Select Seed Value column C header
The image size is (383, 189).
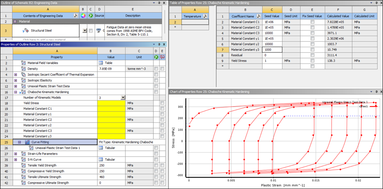point(272,9)
